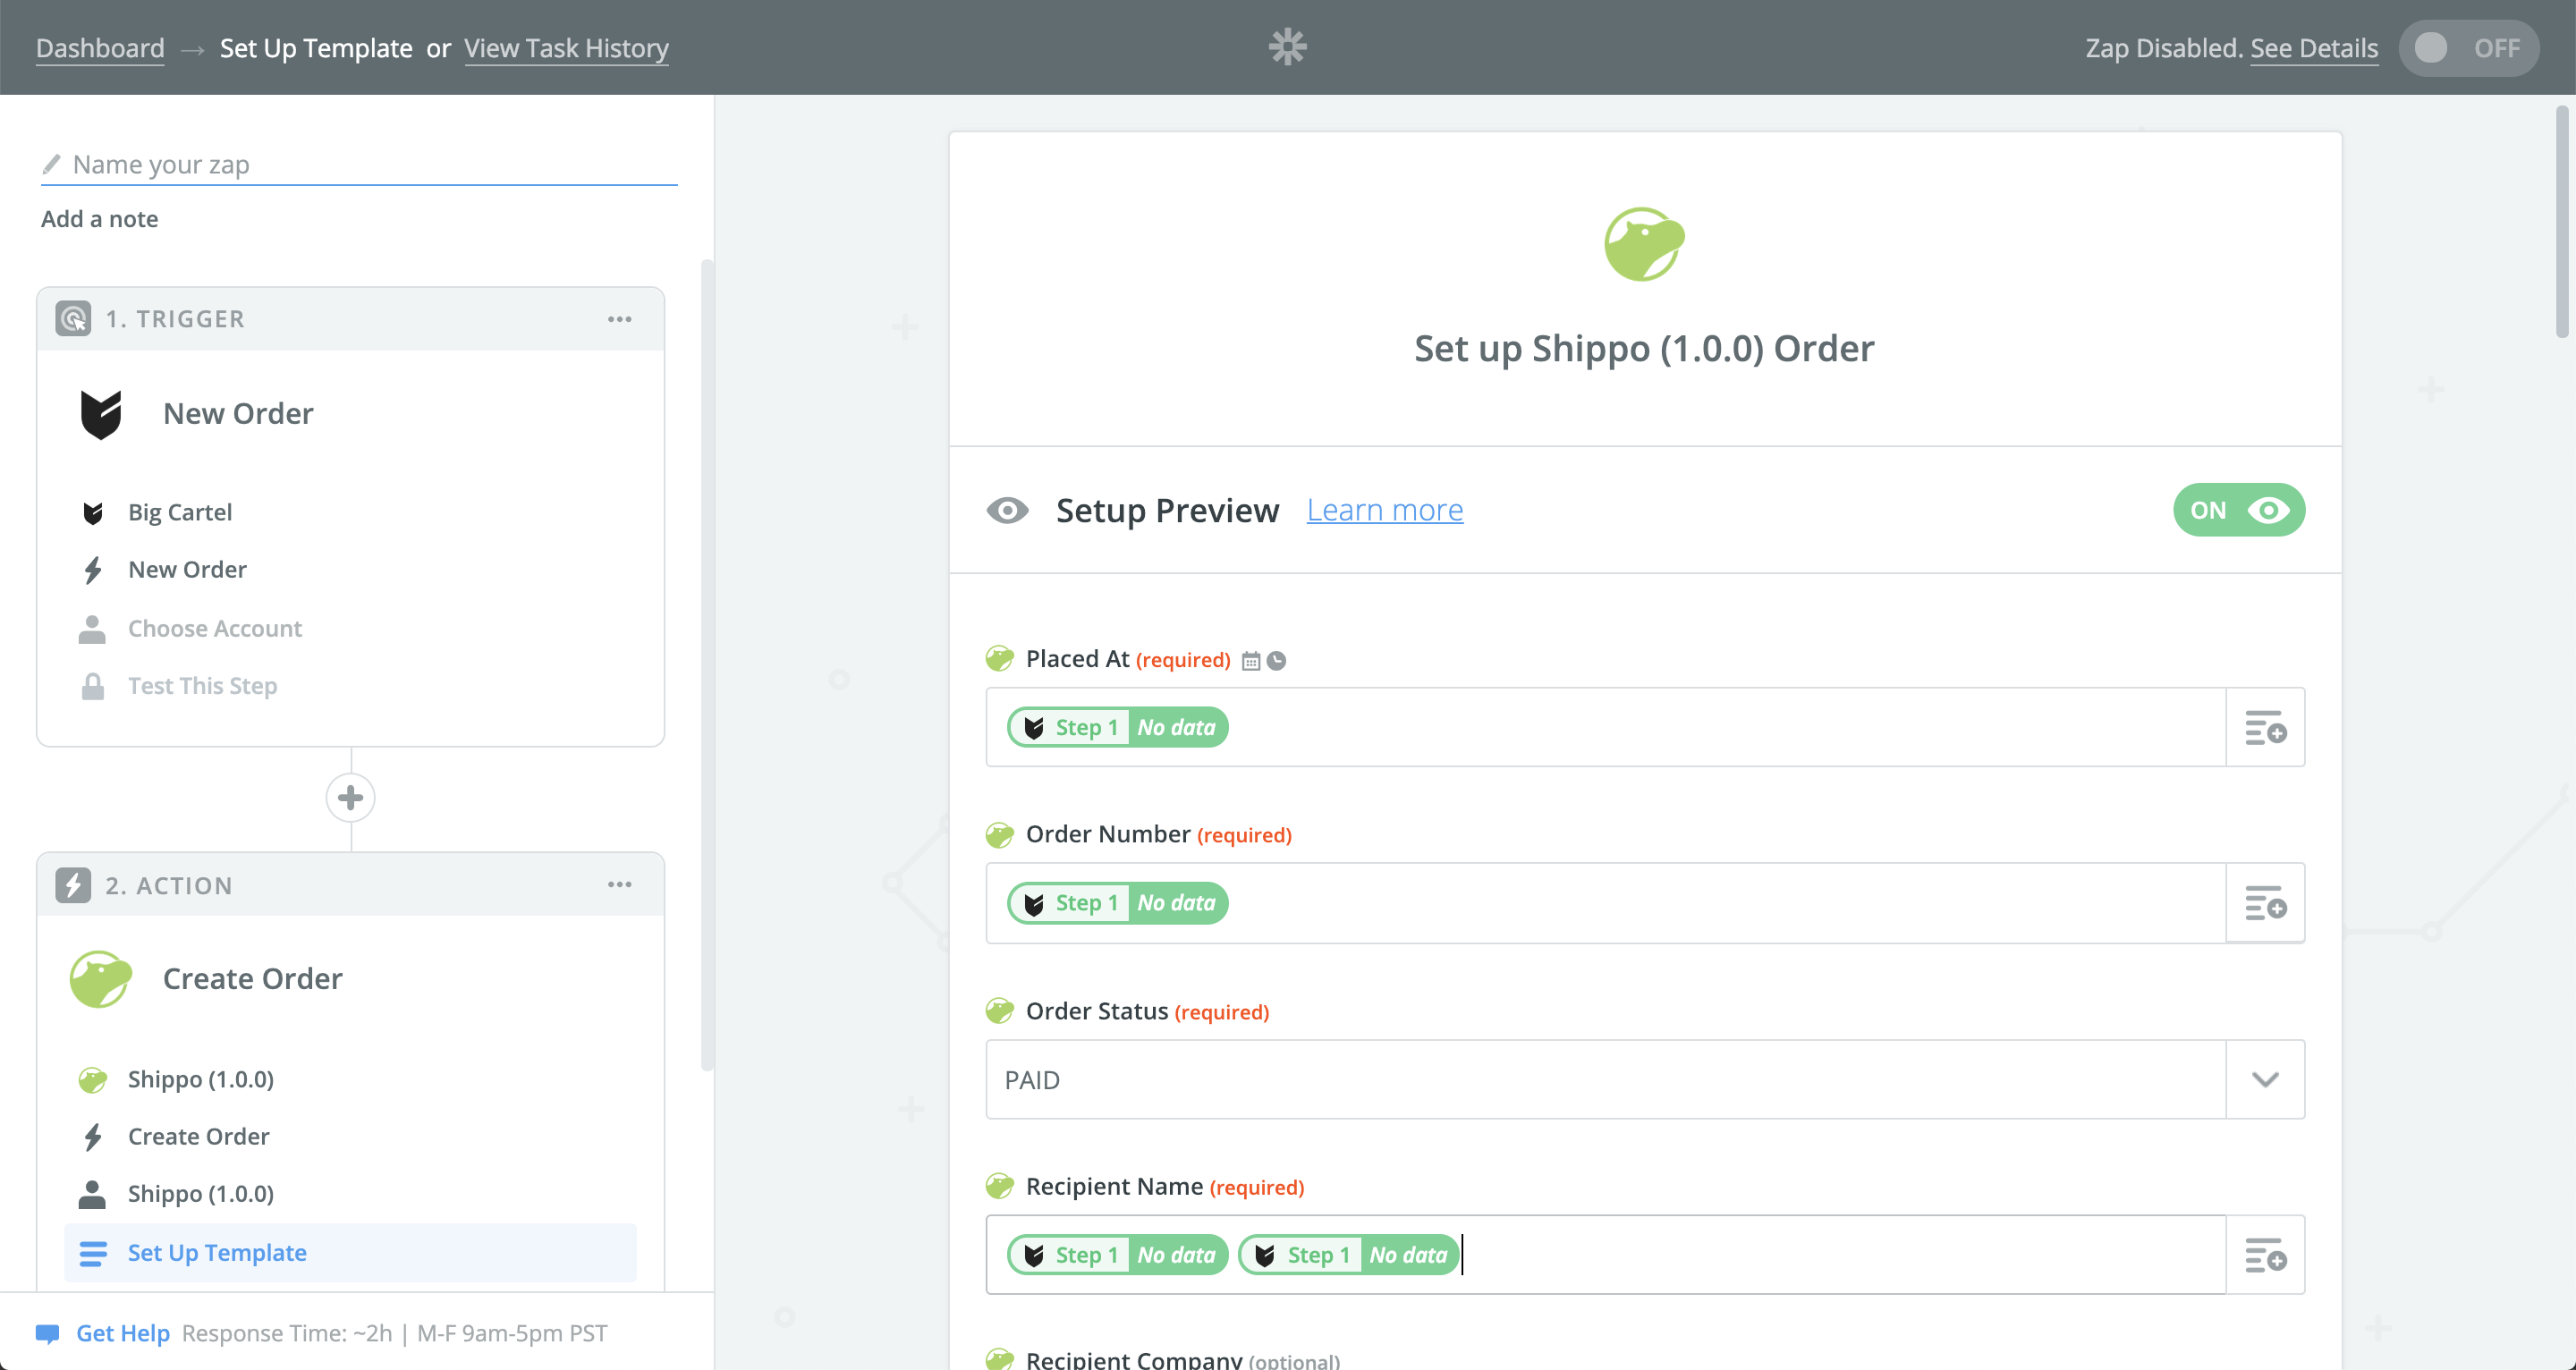Image resolution: width=2576 pixels, height=1370 pixels.
Task: Go to Dashboard link
Action: tap(100, 48)
